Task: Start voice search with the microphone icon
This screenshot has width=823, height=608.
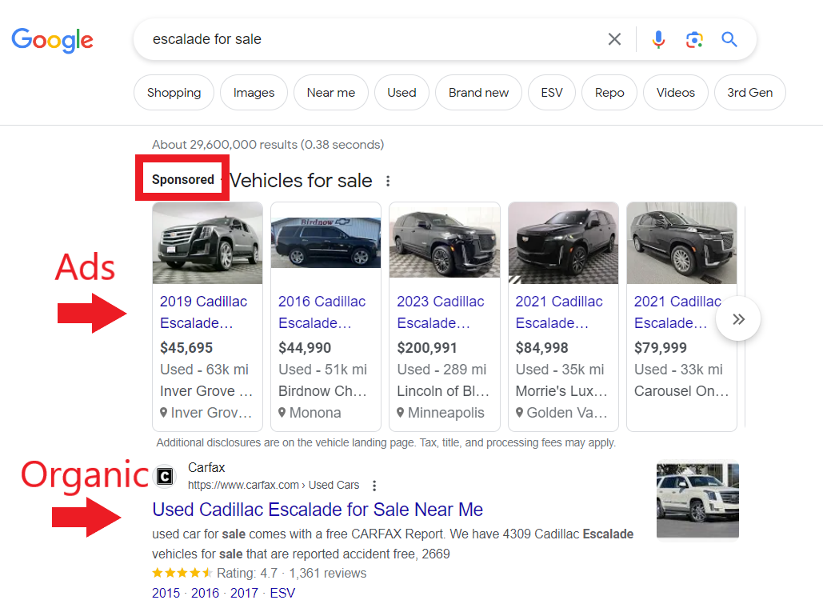Action: 658,39
